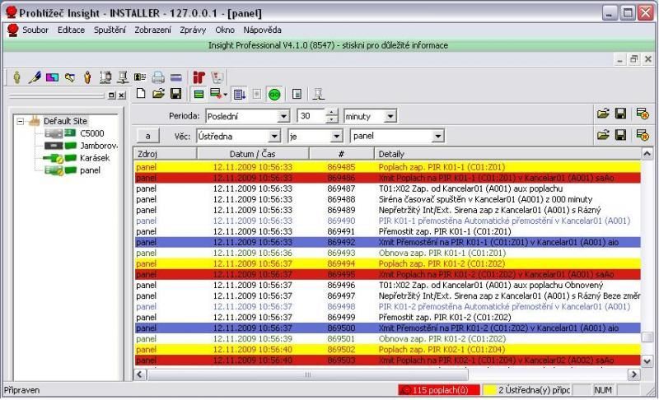Open the minuty time unit dropdown

390,116
